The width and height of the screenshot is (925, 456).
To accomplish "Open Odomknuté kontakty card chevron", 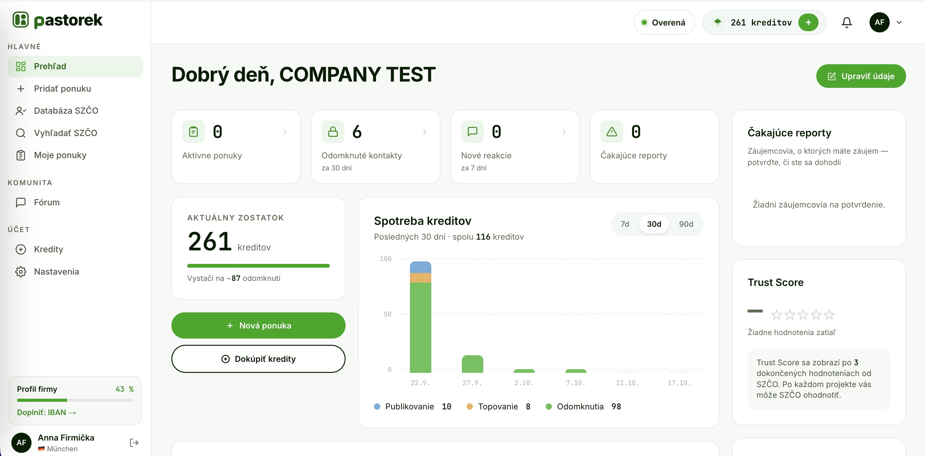I will tap(425, 132).
